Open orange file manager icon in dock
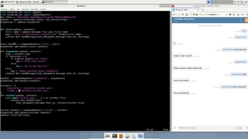248x139 pixels. (121, 136)
